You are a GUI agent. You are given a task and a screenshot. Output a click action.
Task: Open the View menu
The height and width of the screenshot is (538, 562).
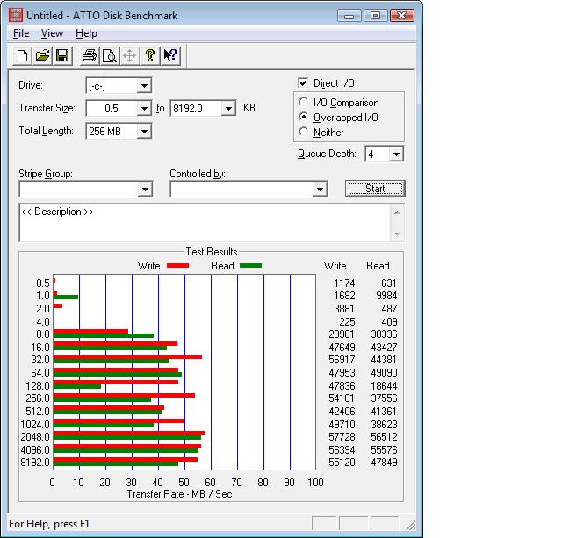(x=52, y=33)
